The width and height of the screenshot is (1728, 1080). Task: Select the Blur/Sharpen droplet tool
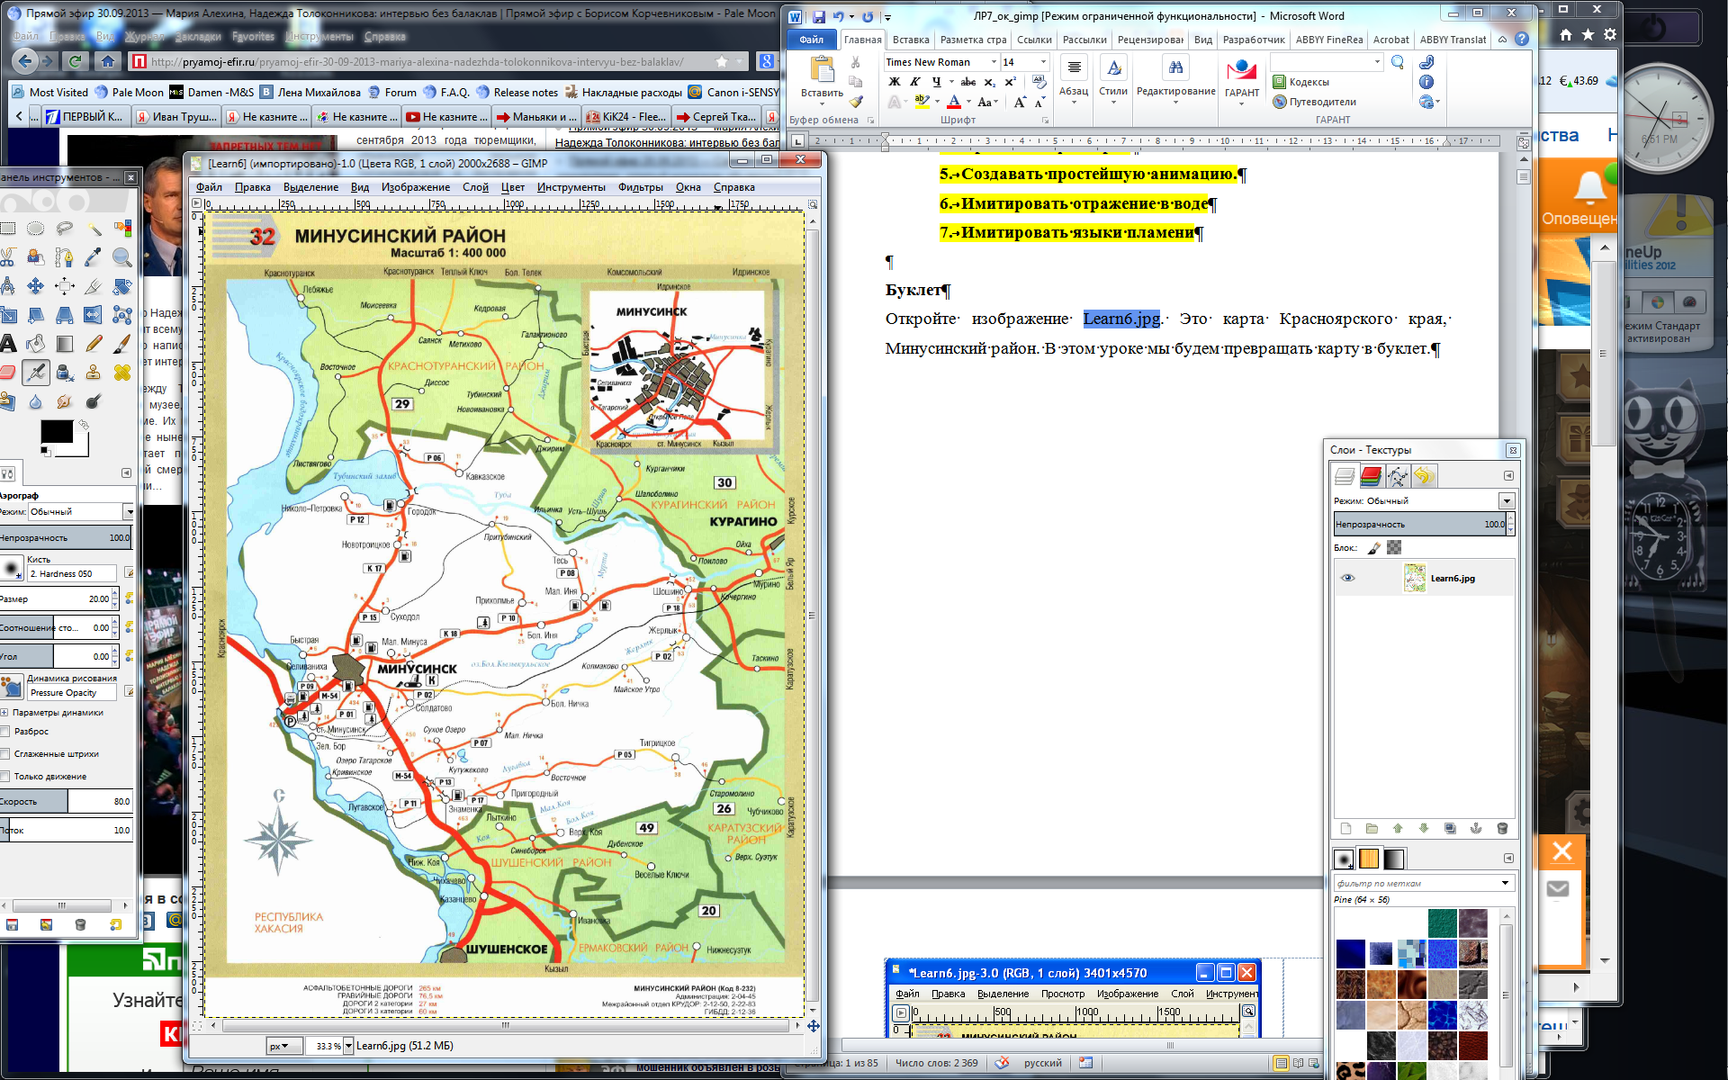36,401
